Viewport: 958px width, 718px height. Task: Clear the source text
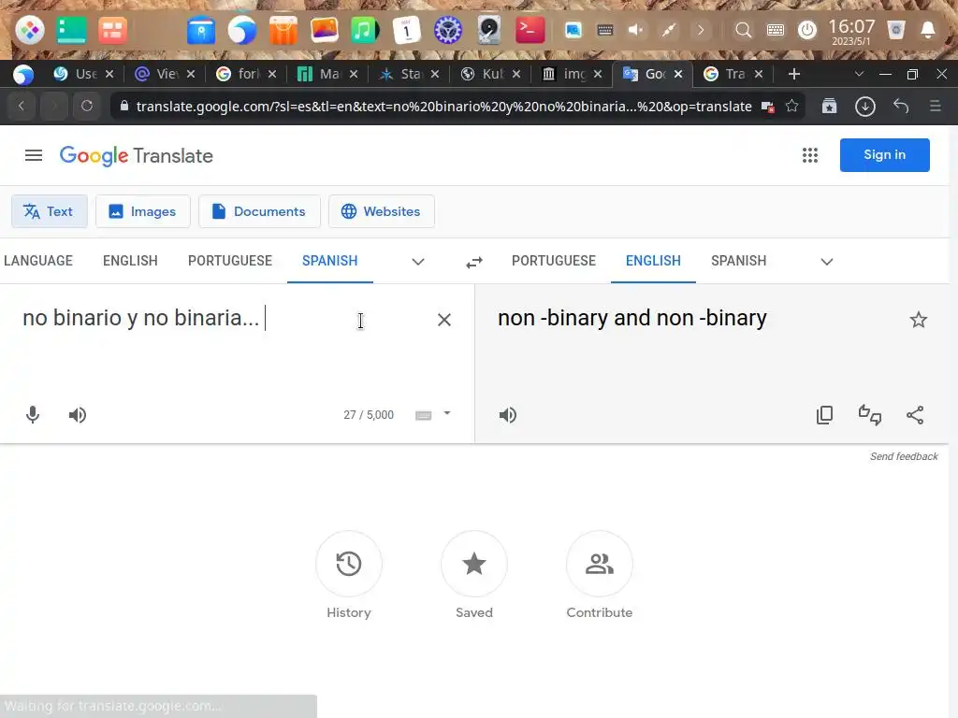pos(444,320)
